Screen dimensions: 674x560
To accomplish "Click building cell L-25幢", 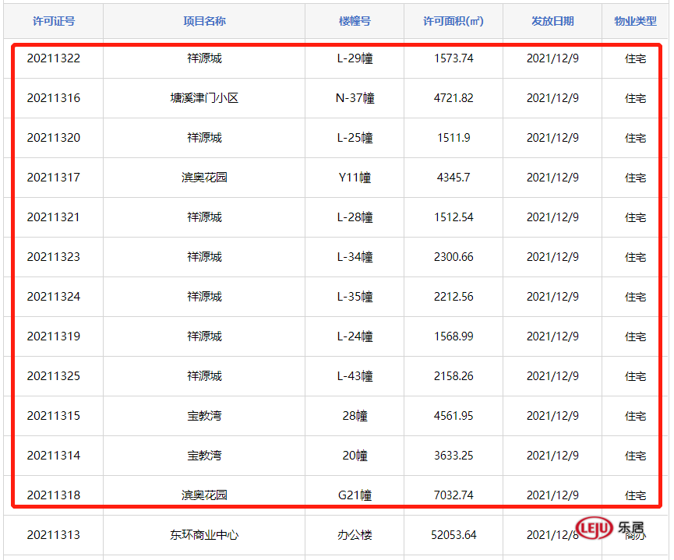I will [x=355, y=138].
